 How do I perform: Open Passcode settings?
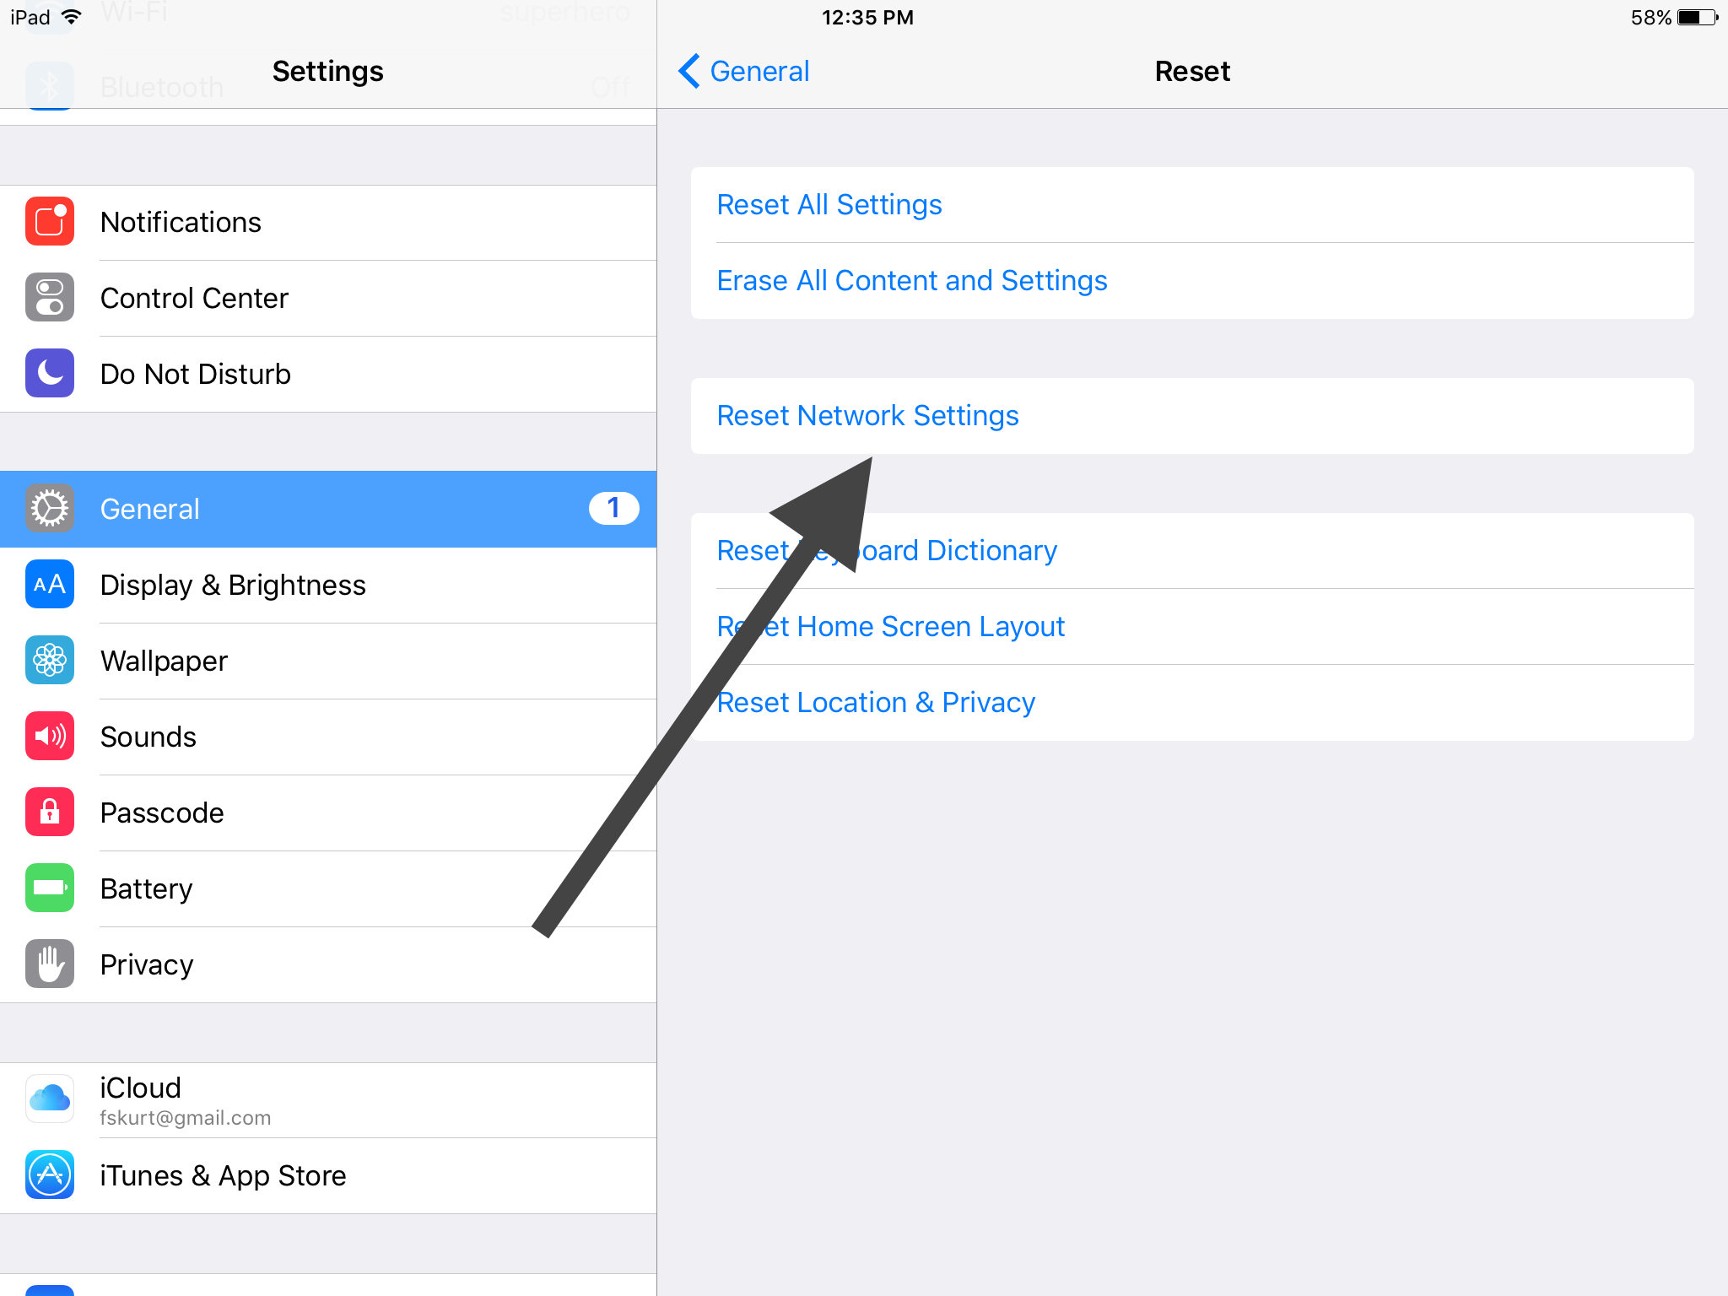click(x=328, y=813)
